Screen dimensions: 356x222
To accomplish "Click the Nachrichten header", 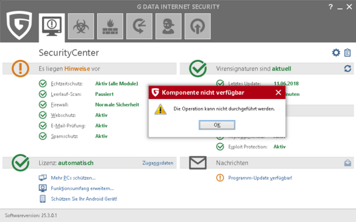I will click(x=232, y=163).
